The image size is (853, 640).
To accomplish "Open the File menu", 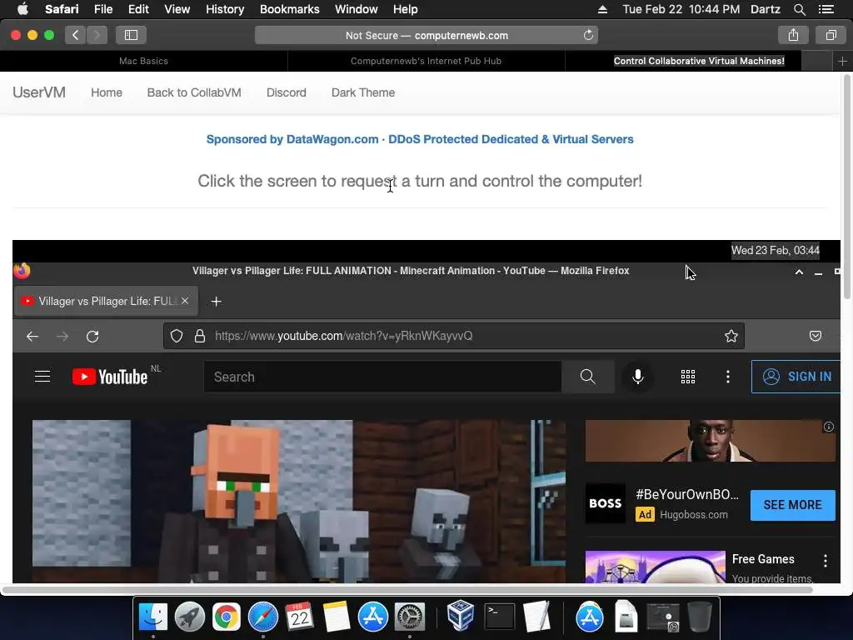I will click(102, 9).
